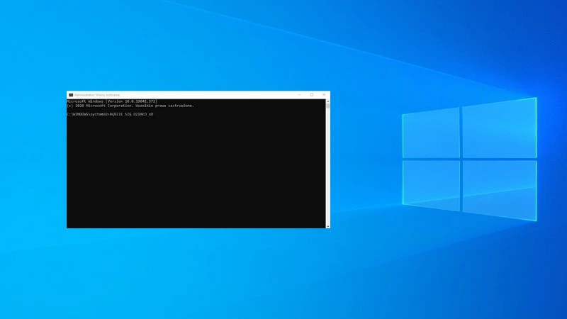Minimize the Command Prompt window
Viewport: 567px width, 319px height.
click(299, 94)
